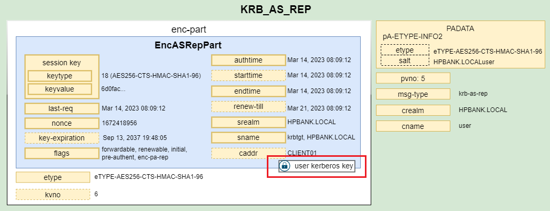Select the nonce field box
The image size is (550, 211).
coord(62,123)
